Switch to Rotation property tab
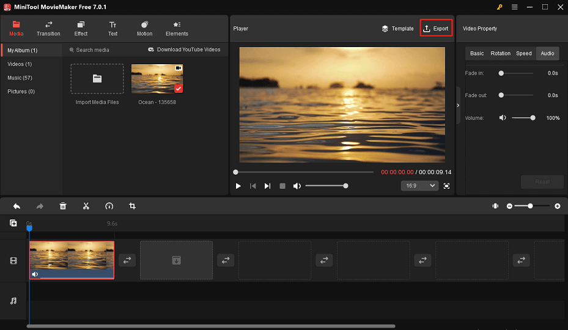Viewport: 568px width, 330px height. [500, 53]
